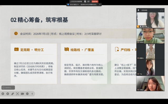Click the calendar icon beside 定周期

click(16, 49)
